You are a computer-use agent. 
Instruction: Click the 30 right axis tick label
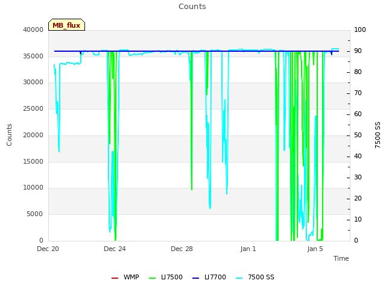point(358,177)
